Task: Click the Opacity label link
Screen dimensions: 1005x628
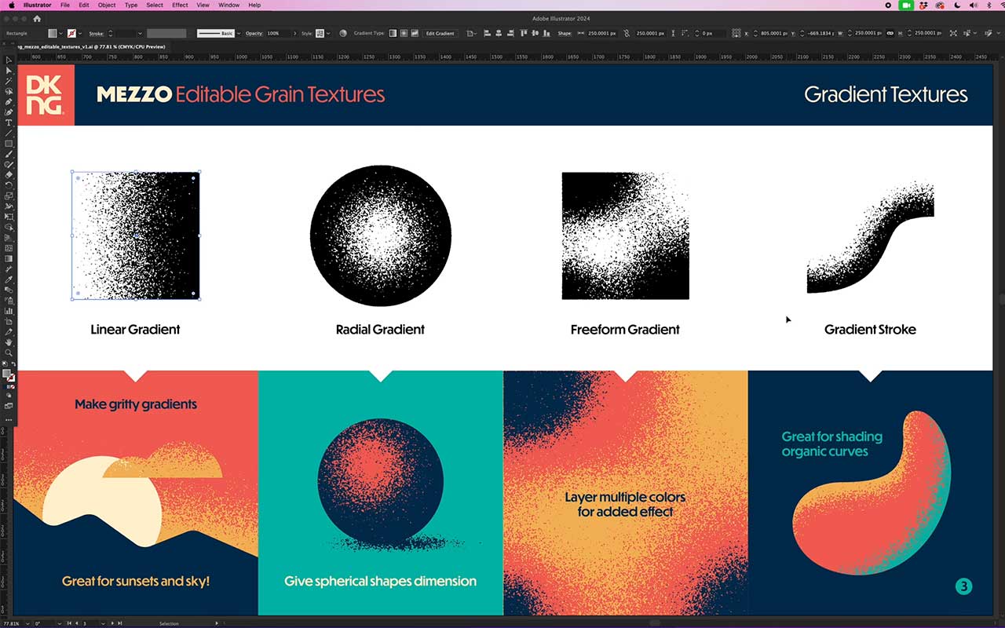Action: point(254,34)
